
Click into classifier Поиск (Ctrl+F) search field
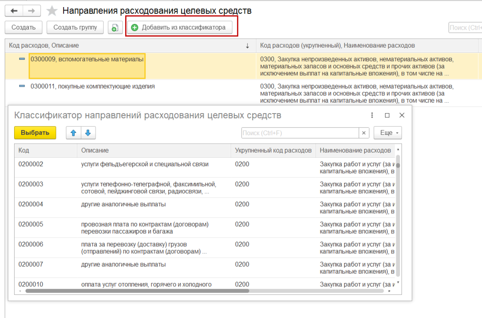click(x=300, y=133)
